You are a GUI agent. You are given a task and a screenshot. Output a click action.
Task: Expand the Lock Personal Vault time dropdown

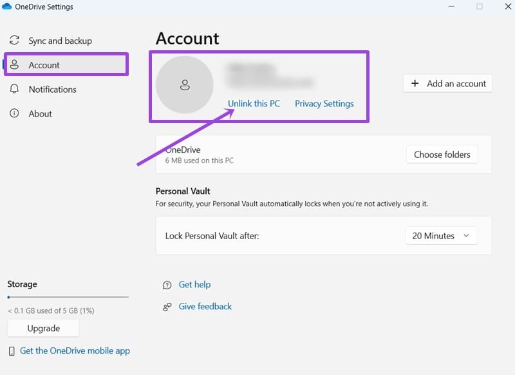coord(441,235)
